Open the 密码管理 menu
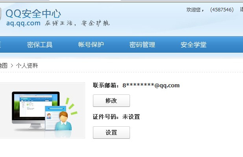The width and height of the screenshot is (243, 157). pyautogui.click(x=142, y=44)
